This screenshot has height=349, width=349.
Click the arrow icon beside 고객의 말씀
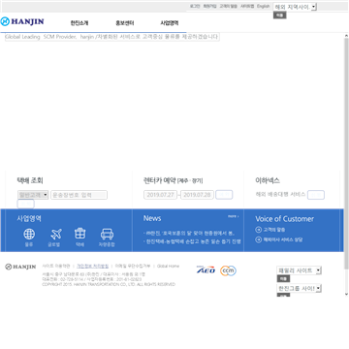coord(258,230)
